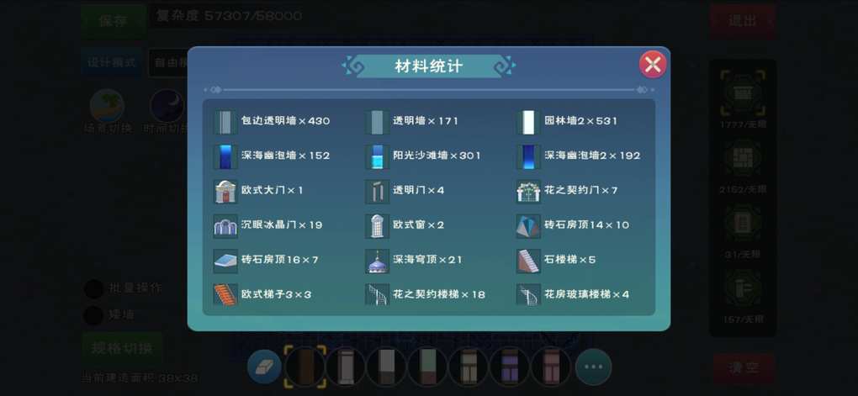The width and height of the screenshot is (858, 396).
Task: Click the 深海幽泡墙 material icon
Action: pos(225,156)
